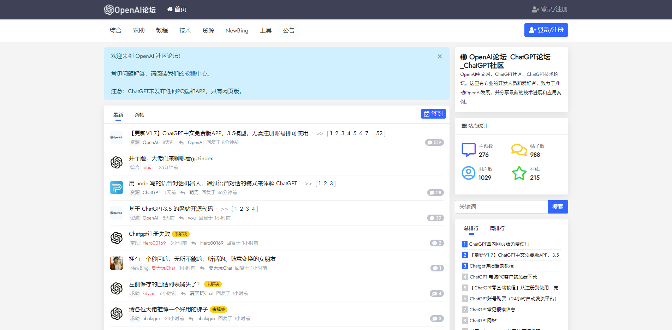Click avatar of node 语音对话机器人 post

(117, 187)
